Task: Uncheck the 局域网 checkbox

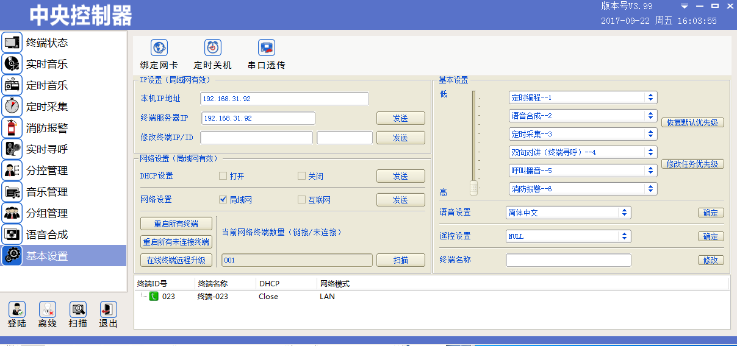Action: tap(223, 199)
